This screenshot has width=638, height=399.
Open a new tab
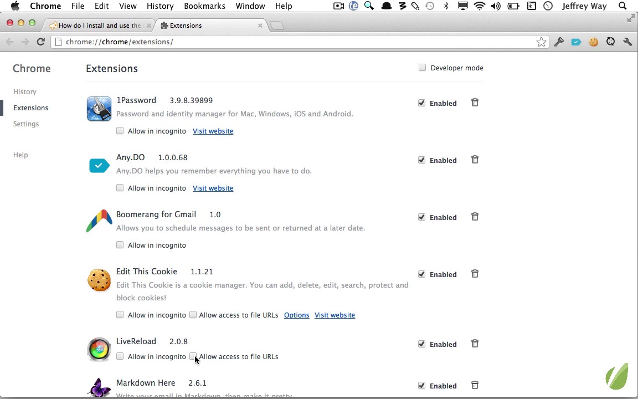pos(277,25)
